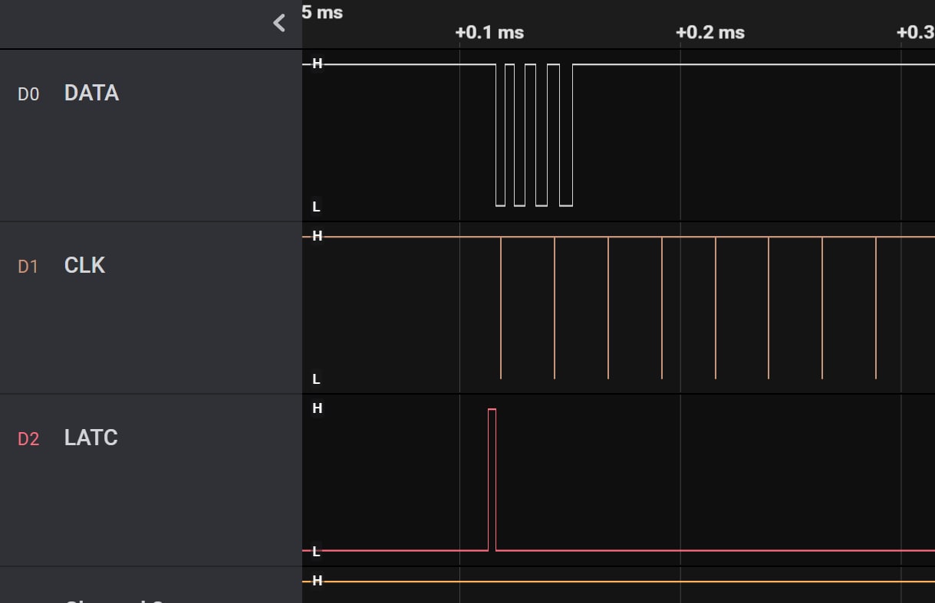Click the 5 ms timestamp on ruler
The height and width of the screenshot is (603, 935).
pos(322,12)
